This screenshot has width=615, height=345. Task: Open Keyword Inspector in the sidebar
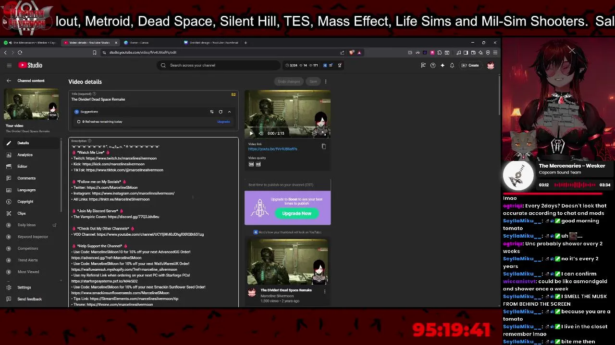(x=31, y=237)
